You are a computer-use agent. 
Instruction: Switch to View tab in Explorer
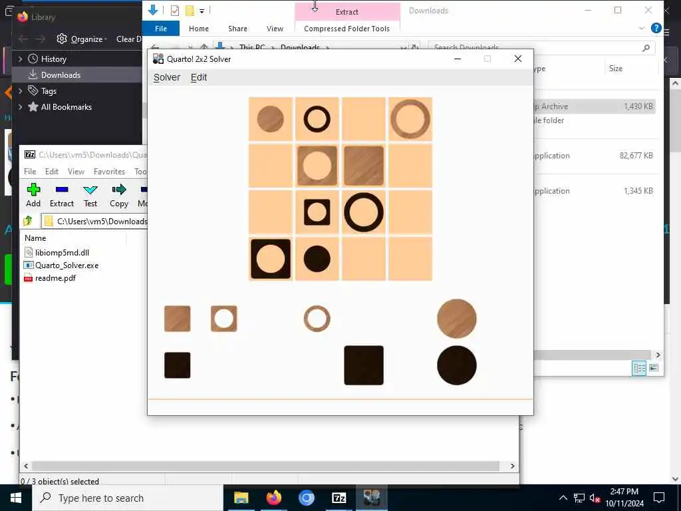(275, 29)
